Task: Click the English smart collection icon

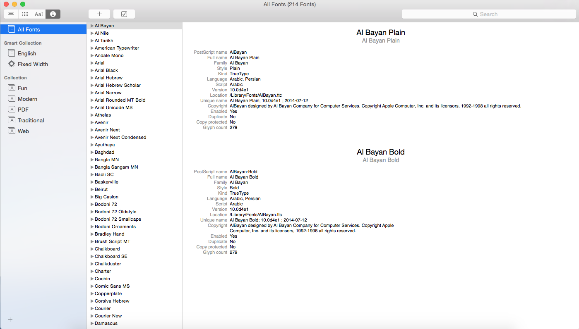Action: (12, 53)
